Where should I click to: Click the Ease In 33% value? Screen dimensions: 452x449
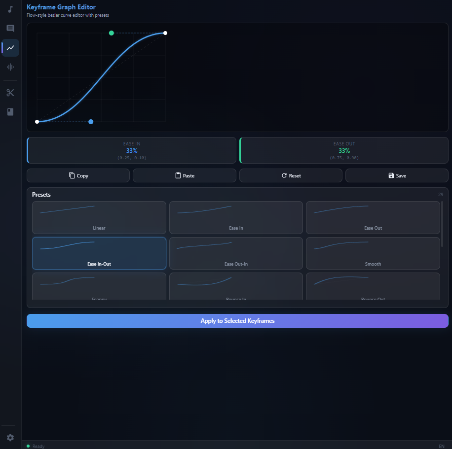132,151
